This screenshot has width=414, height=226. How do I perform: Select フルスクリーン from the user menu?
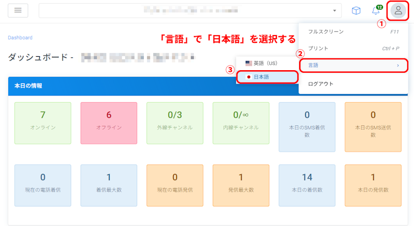[x=326, y=31]
